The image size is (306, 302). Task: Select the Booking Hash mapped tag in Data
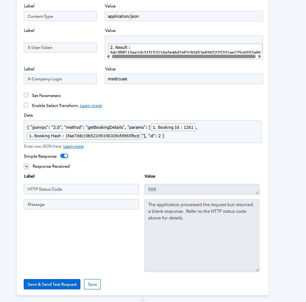coord(84,136)
